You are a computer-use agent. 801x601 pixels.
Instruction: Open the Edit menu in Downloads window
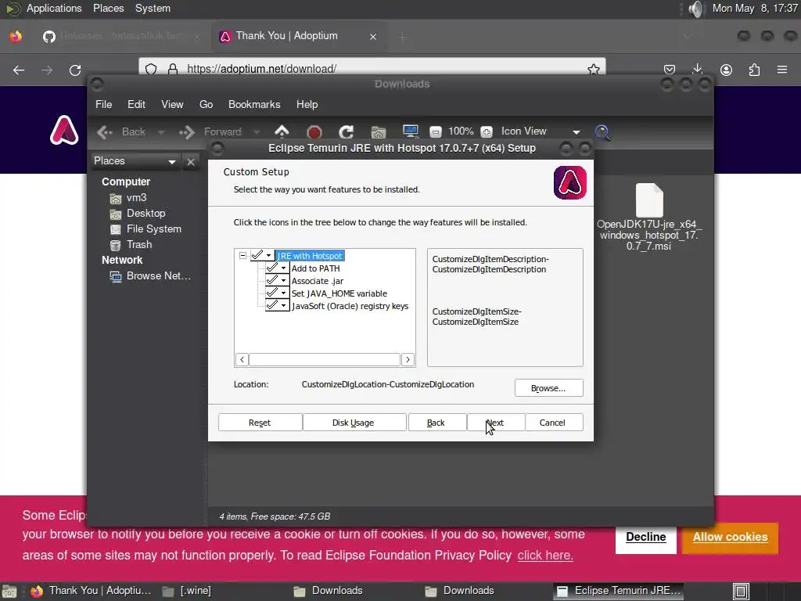136,104
